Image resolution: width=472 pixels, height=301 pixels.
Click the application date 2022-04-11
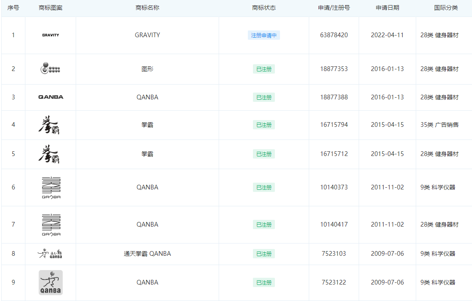point(387,35)
